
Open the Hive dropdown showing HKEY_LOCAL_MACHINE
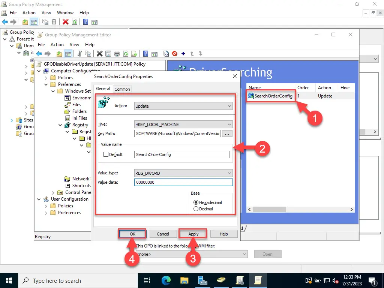tap(183, 124)
